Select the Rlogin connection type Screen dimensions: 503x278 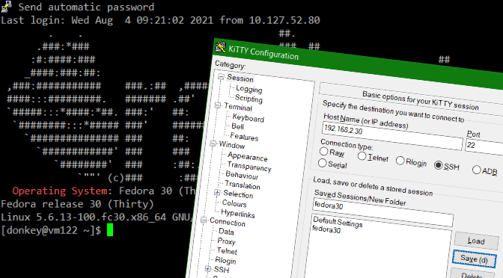400,161
